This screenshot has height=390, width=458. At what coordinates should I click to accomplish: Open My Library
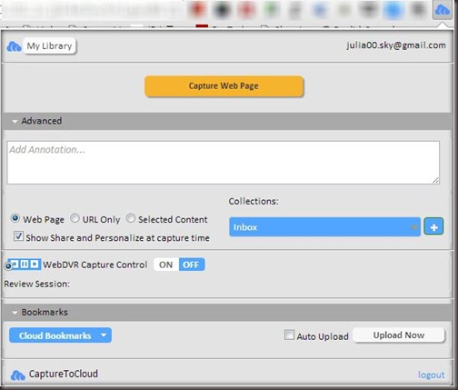(x=49, y=46)
